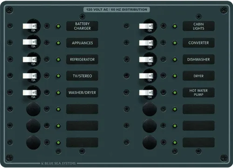Image resolution: width=233 pixels, height=168 pixels.
Task: Click the 15A rating under Battery Charger breaker
Action: [x=33, y=31]
